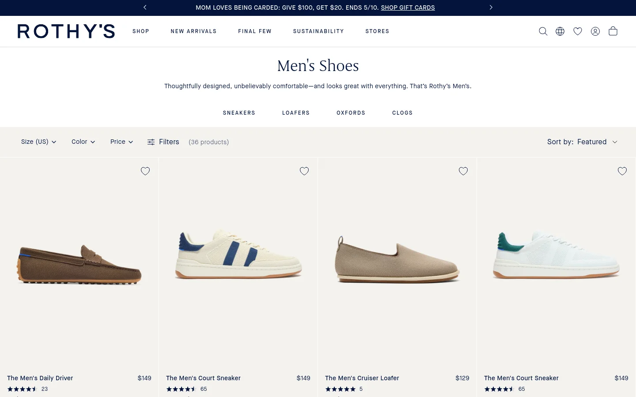The image size is (636, 397).
Task: Select the Loafers category tab
Action: 296,113
